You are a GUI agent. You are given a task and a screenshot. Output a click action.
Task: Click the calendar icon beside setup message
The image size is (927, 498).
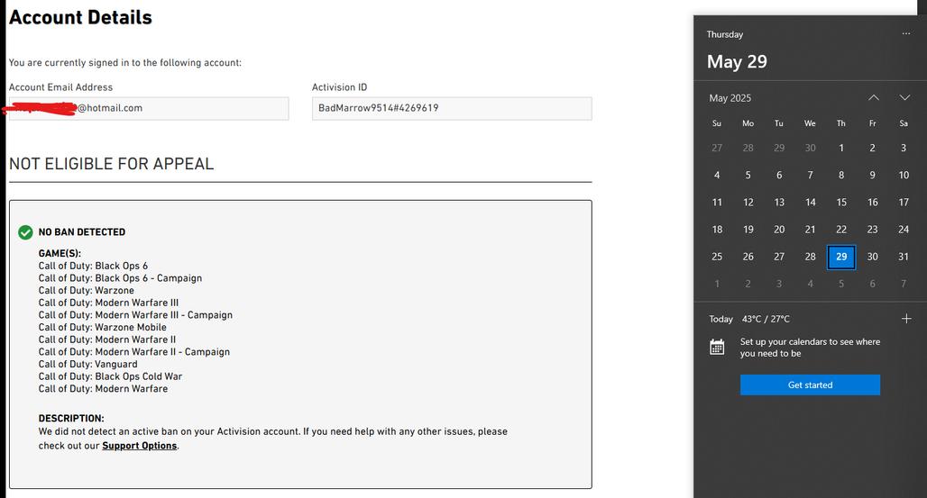(717, 347)
